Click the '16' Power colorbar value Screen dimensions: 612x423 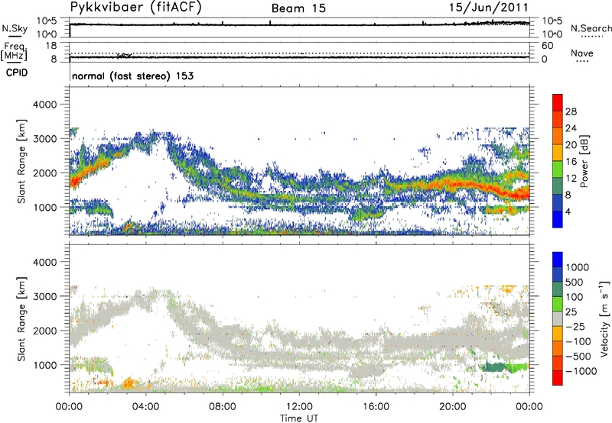pyautogui.click(x=571, y=162)
